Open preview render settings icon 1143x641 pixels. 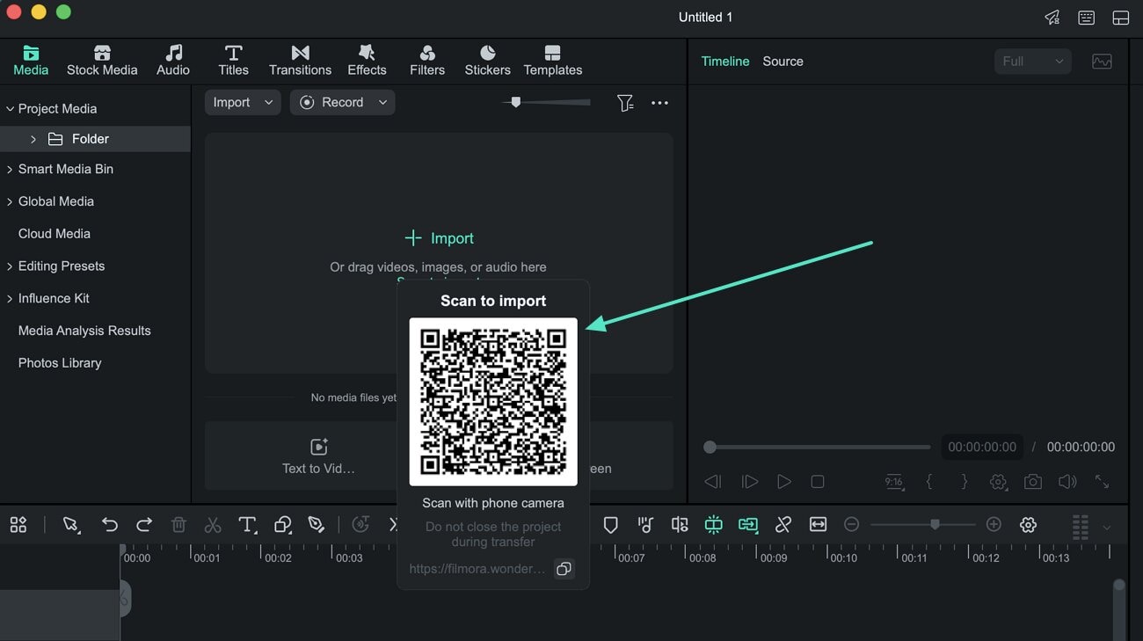click(x=998, y=482)
